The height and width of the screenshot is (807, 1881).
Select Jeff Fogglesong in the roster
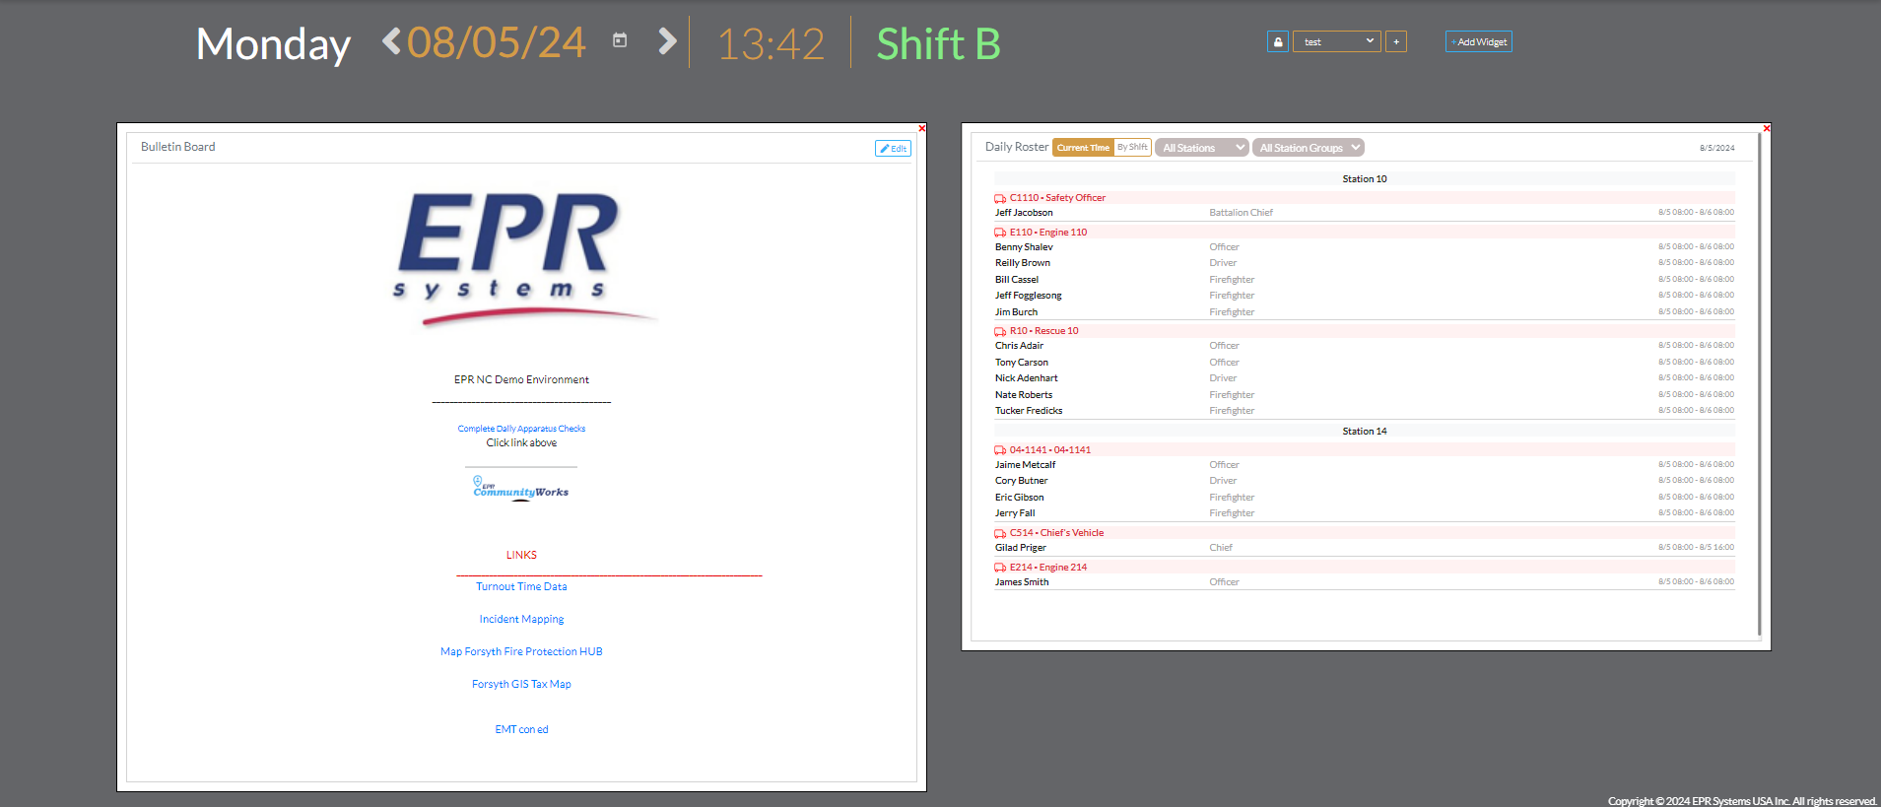[x=1029, y=296]
